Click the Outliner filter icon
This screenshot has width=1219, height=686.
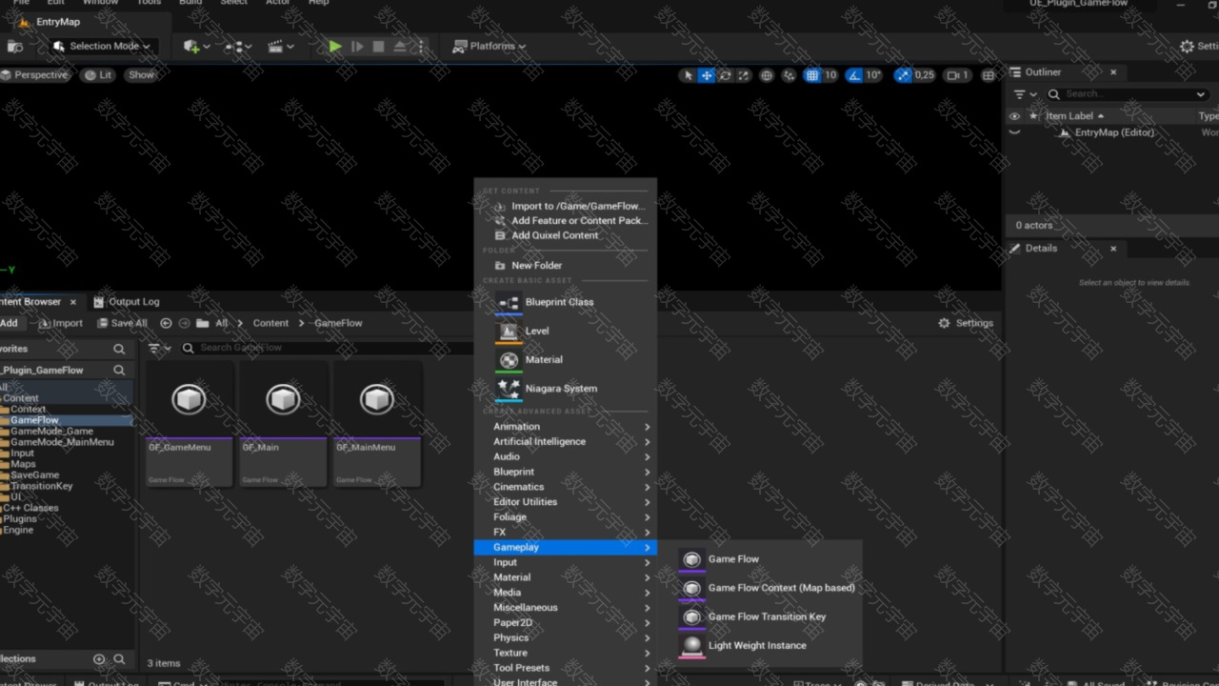[1025, 94]
